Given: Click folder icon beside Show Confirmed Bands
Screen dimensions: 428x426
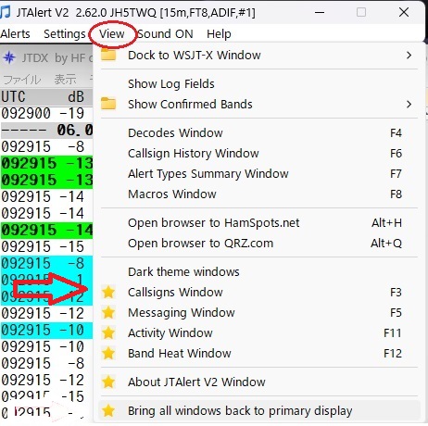Looking at the screenshot, I should point(108,104).
